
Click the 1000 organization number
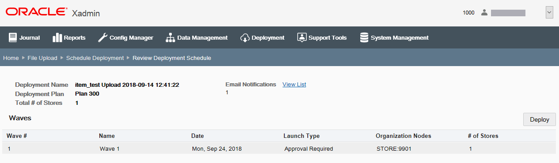coord(468,13)
